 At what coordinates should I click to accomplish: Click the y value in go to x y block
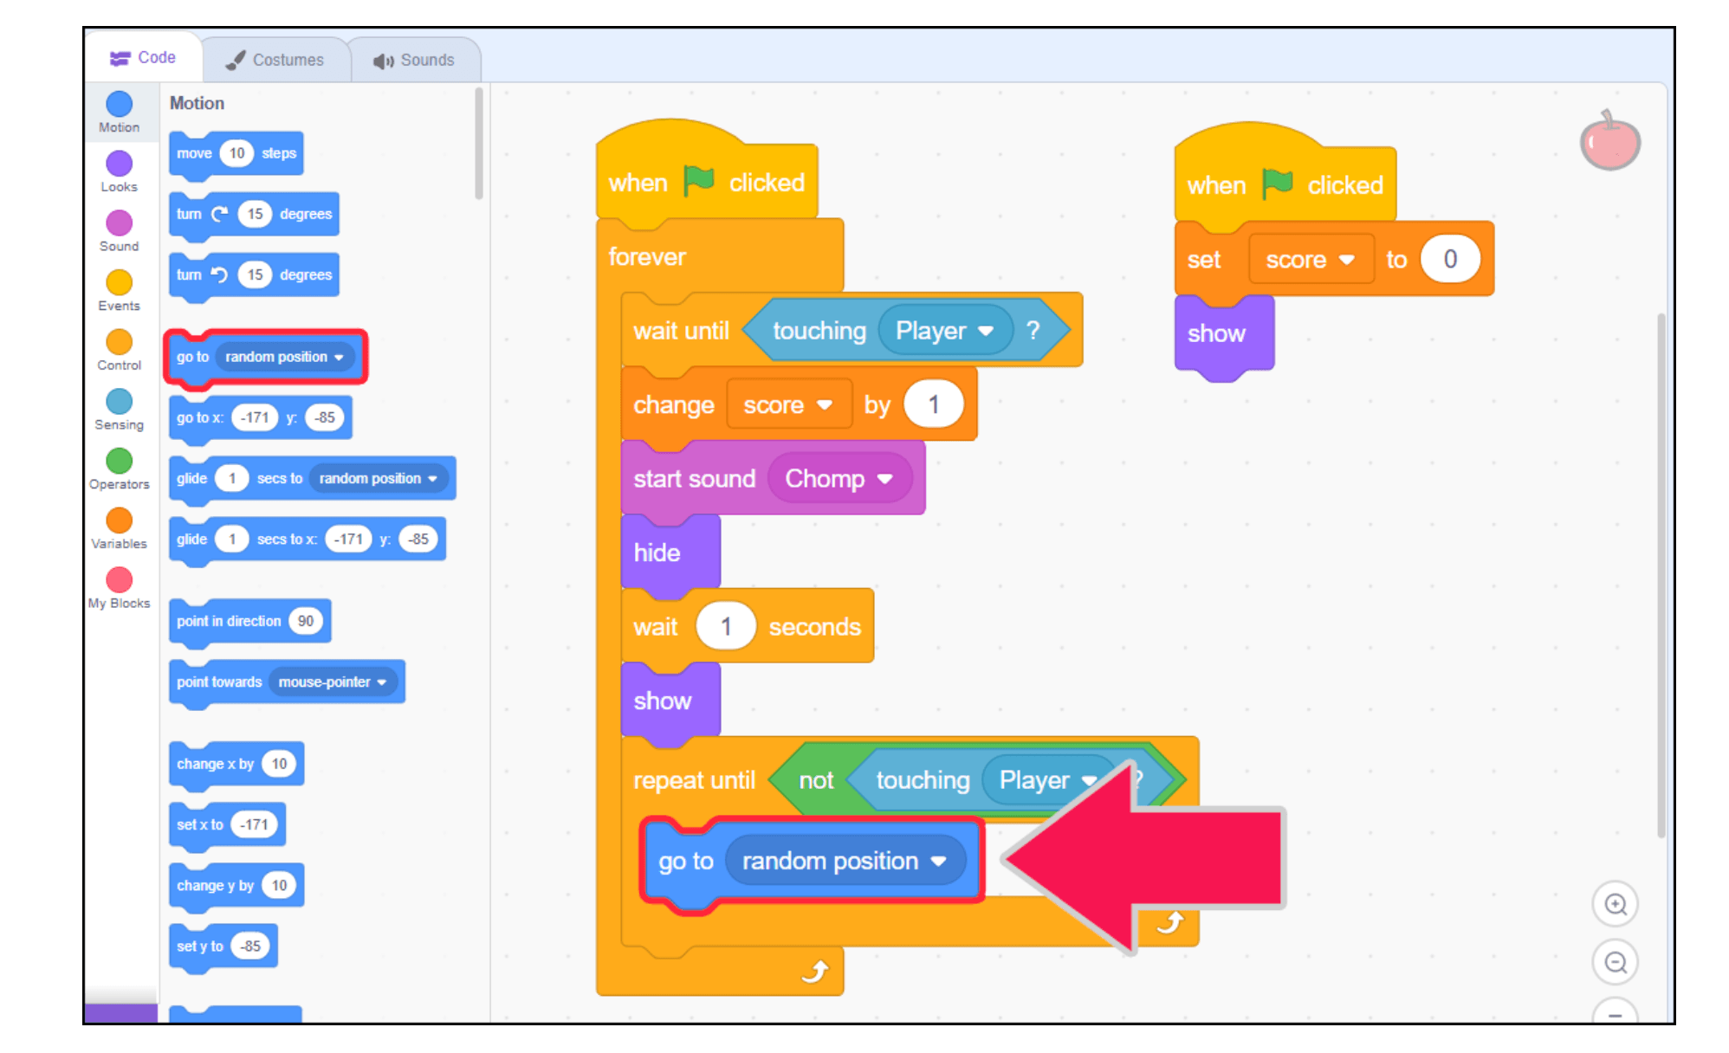click(324, 417)
